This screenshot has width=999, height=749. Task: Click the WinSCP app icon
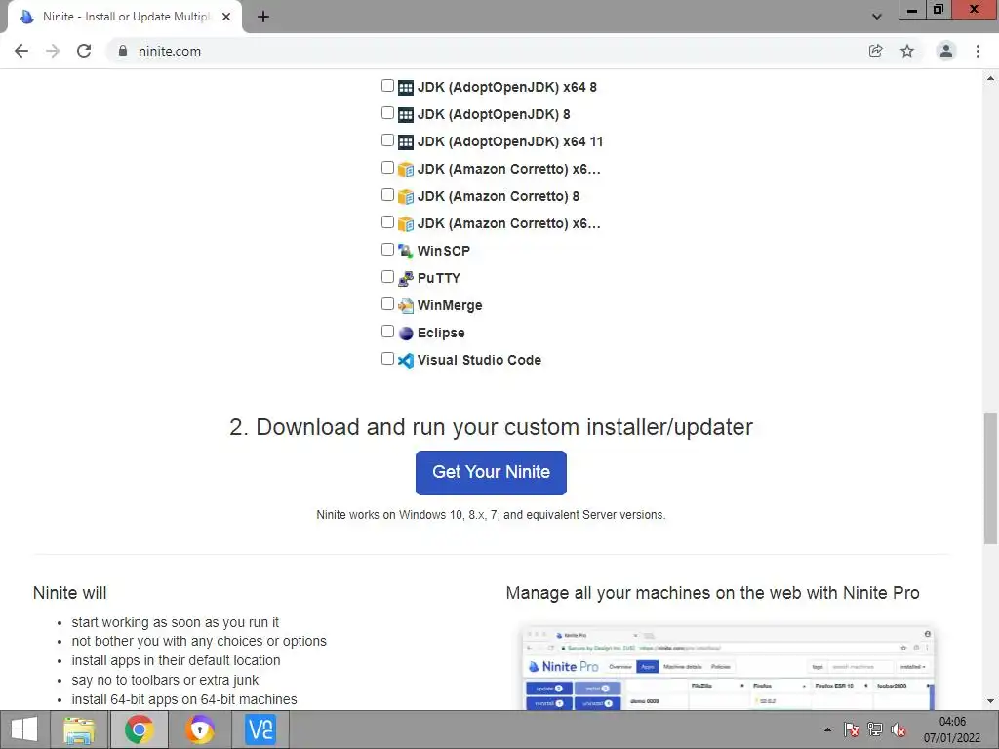[x=406, y=251]
